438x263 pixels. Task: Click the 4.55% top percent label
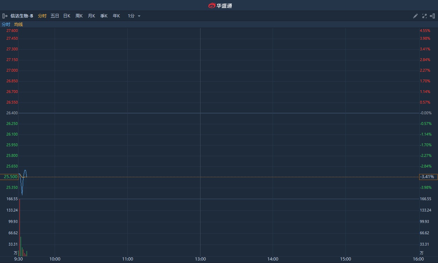pyautogui.click(x=425, y=31)
